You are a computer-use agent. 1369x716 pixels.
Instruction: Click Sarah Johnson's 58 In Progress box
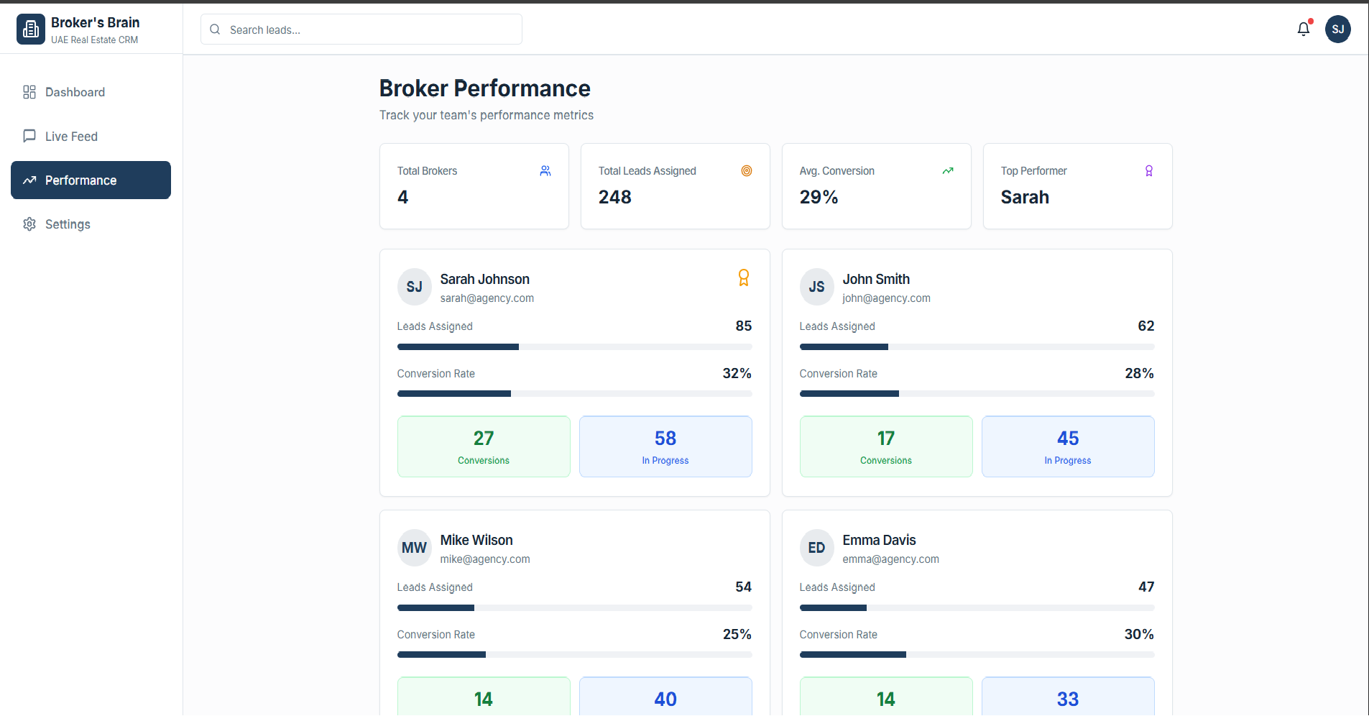665,446
